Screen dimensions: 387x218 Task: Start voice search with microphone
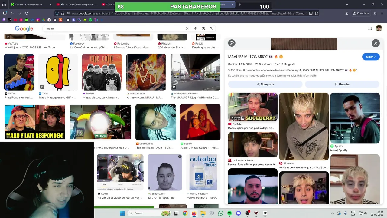(196, 28)
